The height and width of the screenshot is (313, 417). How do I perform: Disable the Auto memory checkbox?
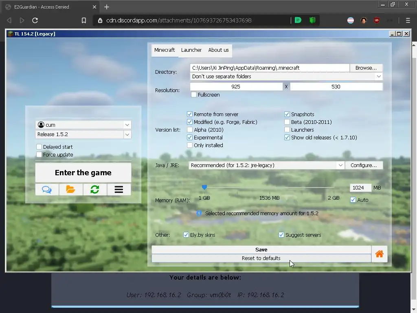point(353,200)
